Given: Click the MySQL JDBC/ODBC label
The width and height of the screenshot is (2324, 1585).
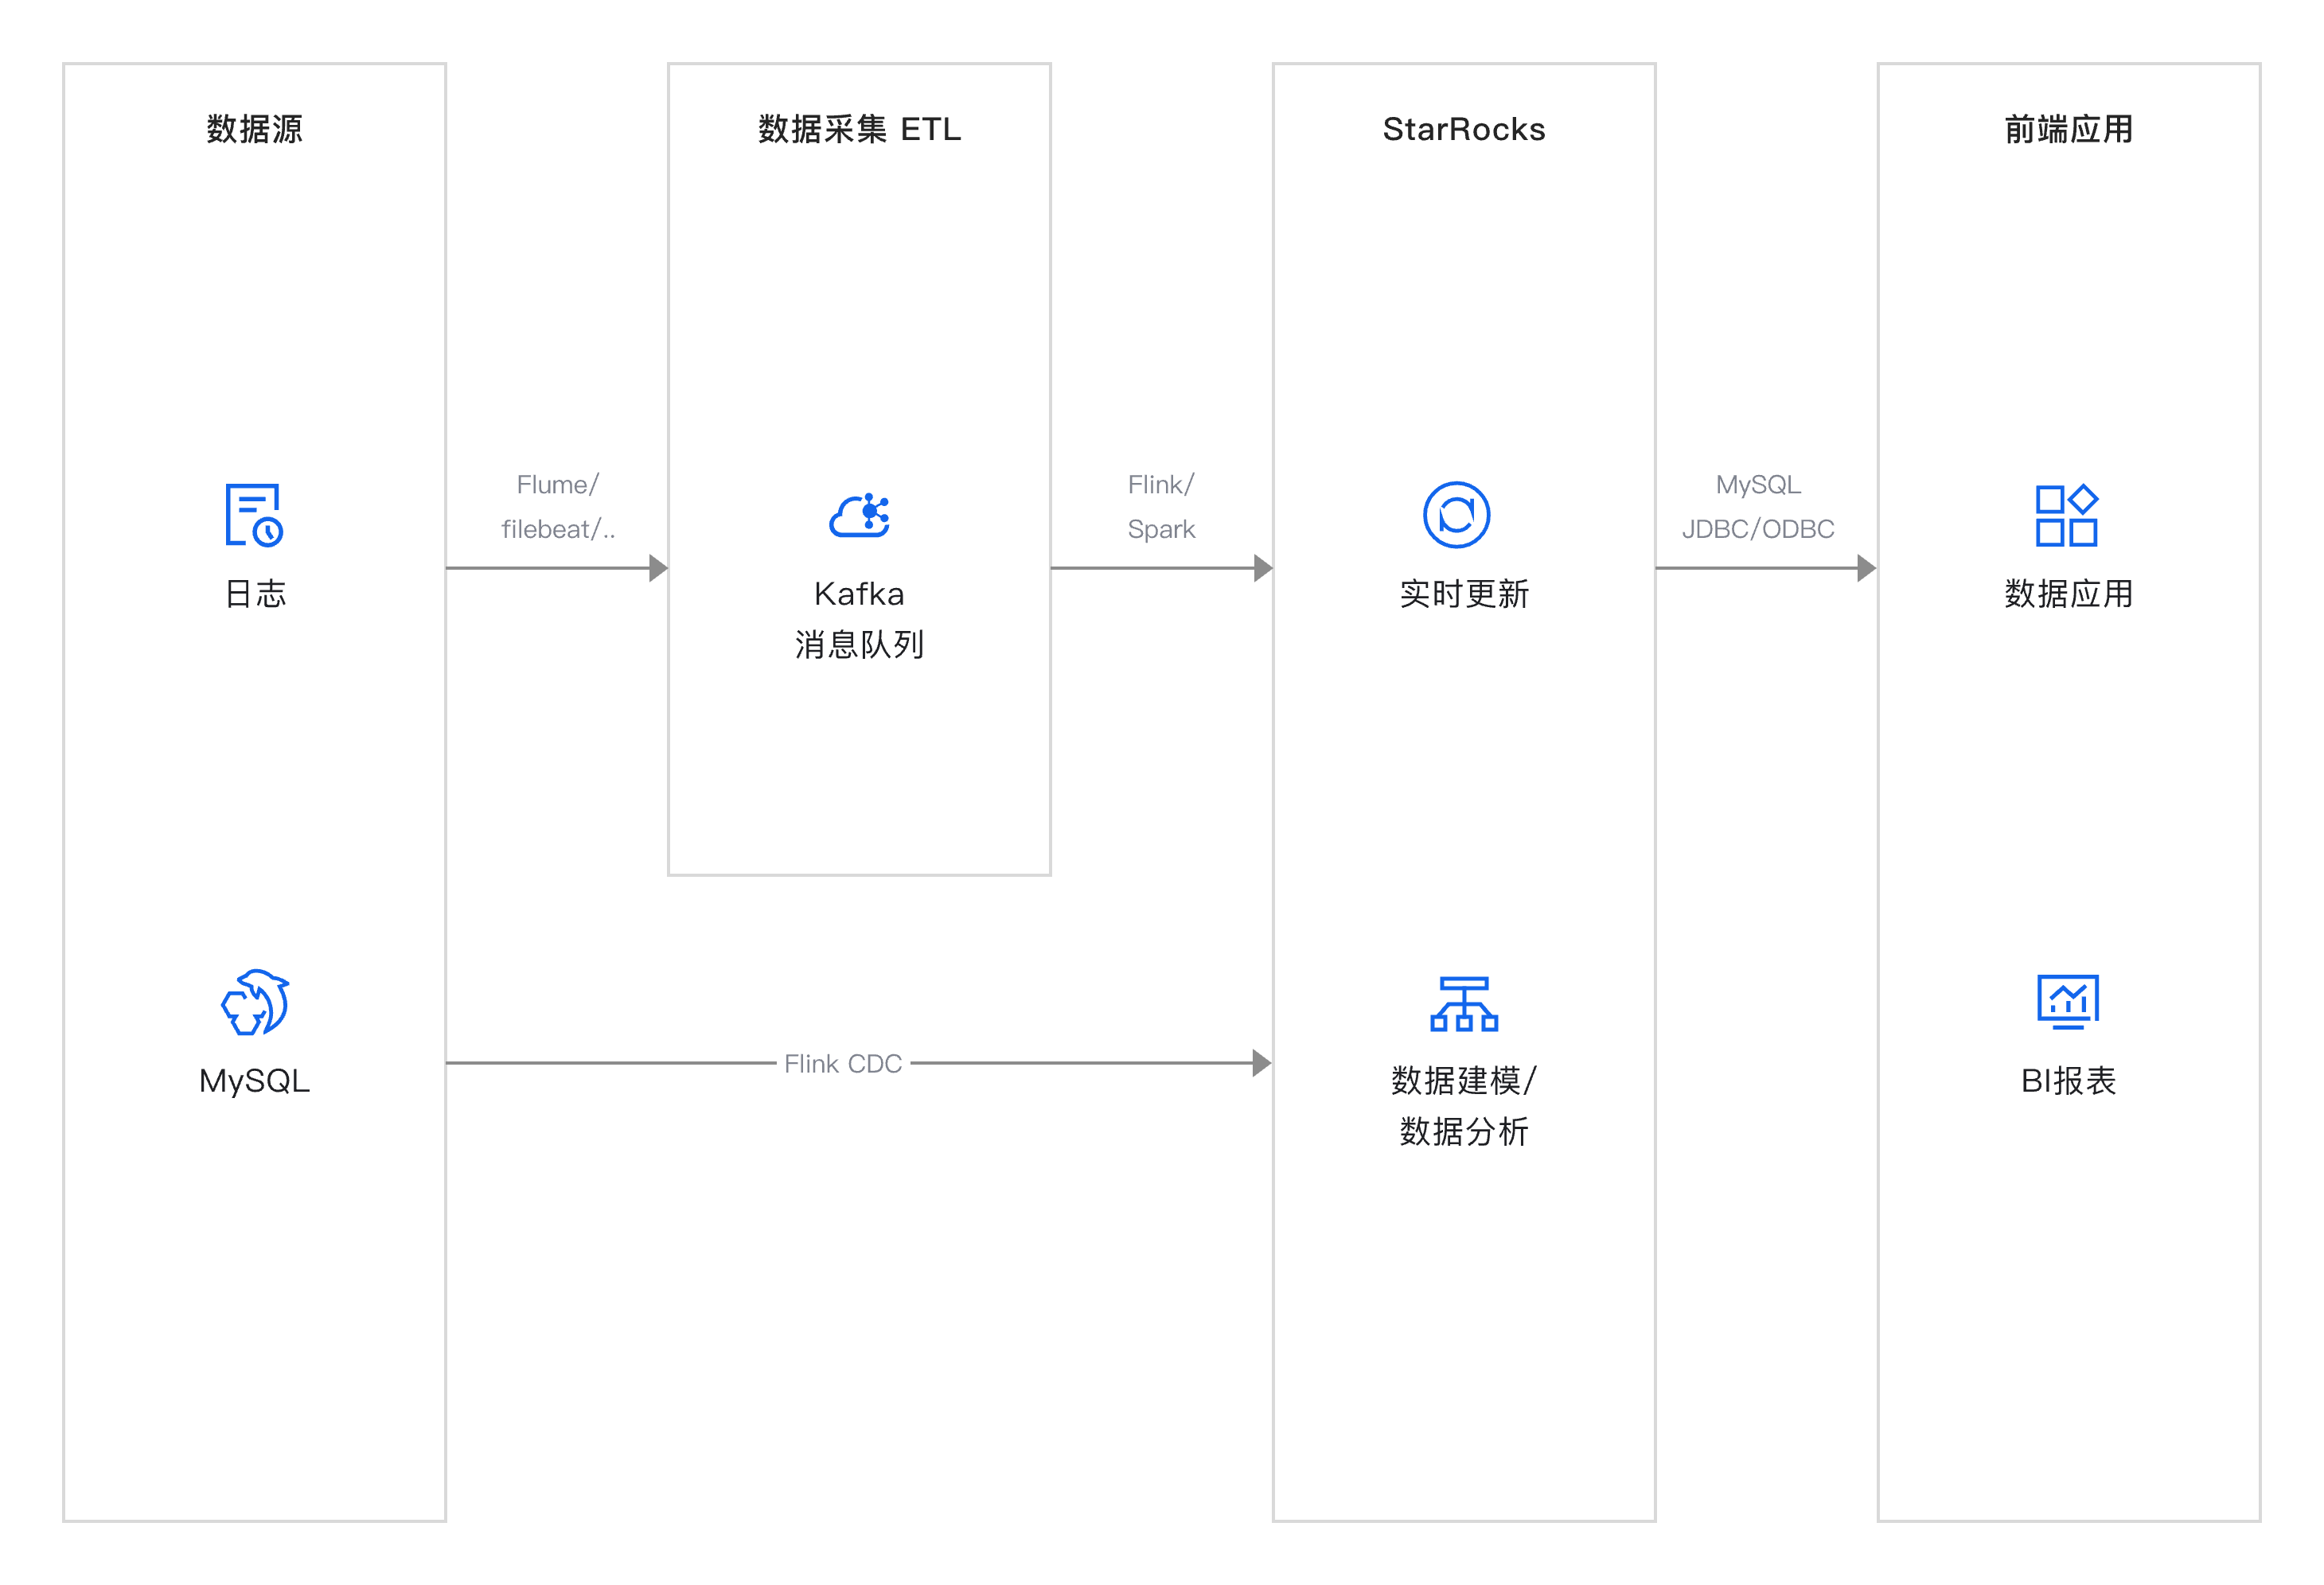Looking at the screenshot, I should coord(1758,506).
